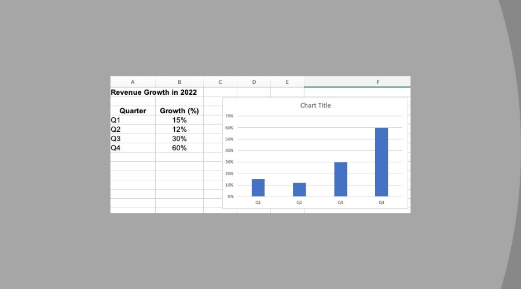Click the 10% axis label

[x=229, y=185]
